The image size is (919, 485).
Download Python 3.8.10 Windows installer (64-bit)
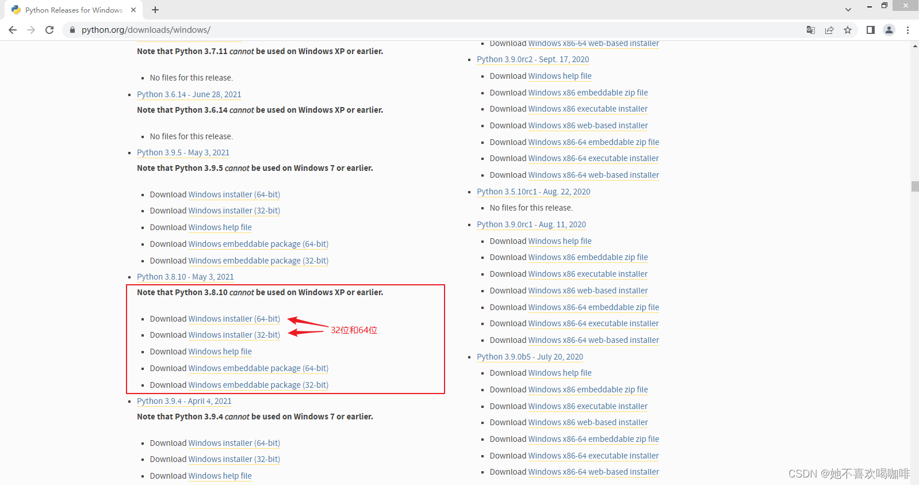pos(234,319)
